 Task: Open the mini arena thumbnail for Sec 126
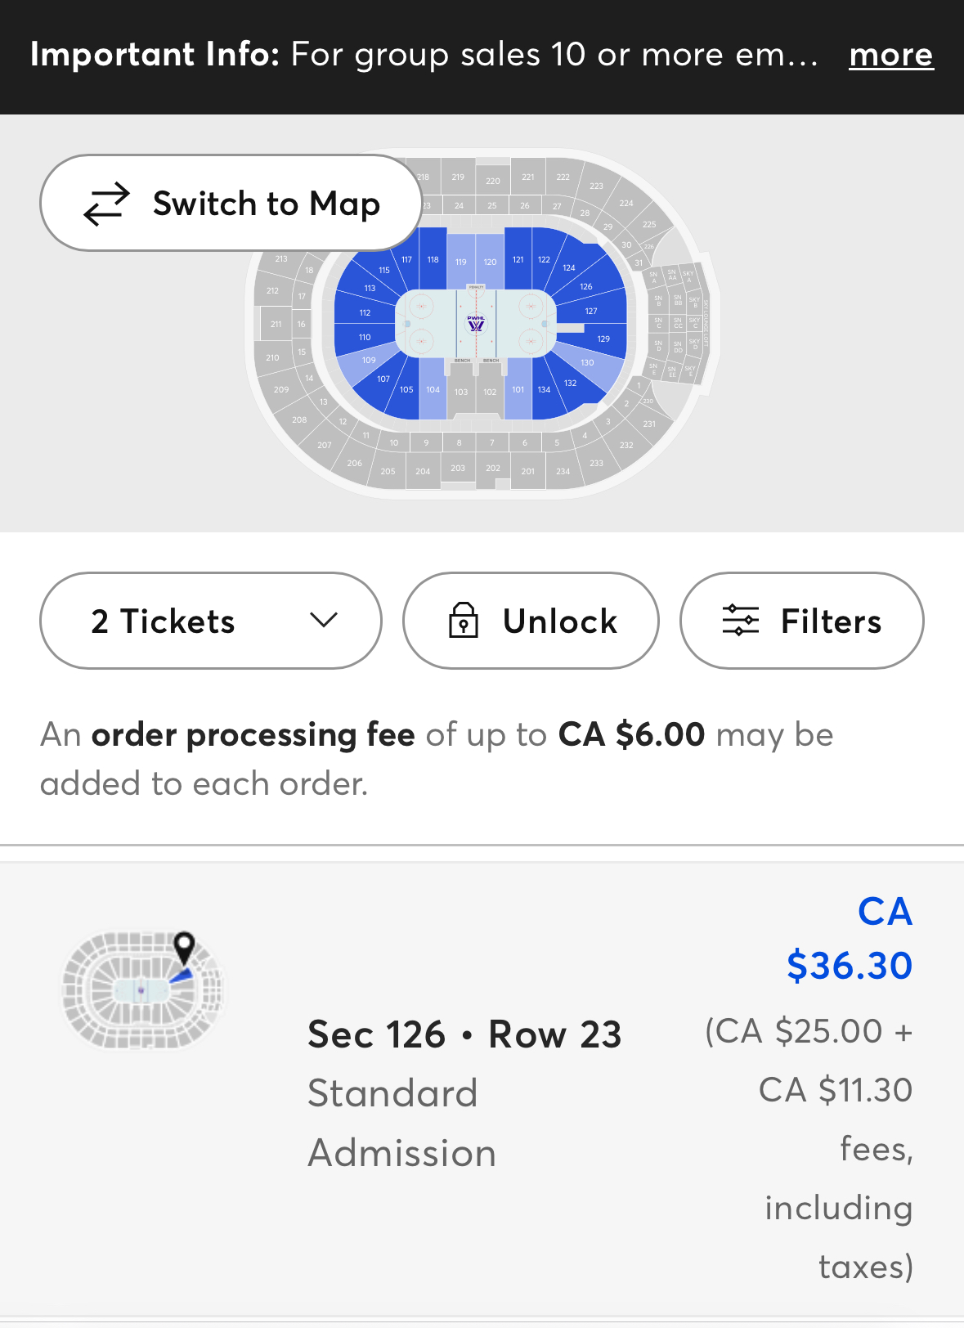coord(143,989)
